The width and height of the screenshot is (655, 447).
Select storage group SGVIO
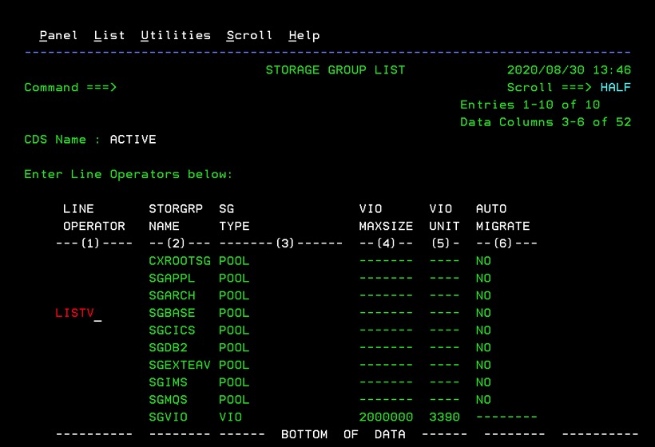point(168,417)
